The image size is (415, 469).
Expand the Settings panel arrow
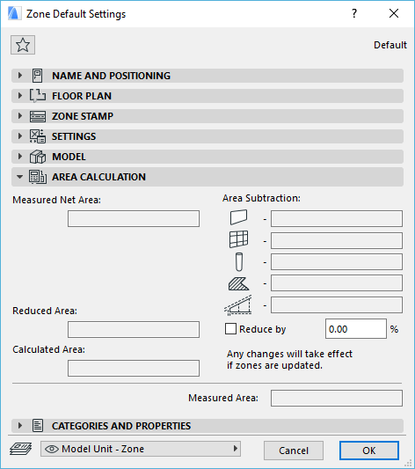click(x=20, y=136)
